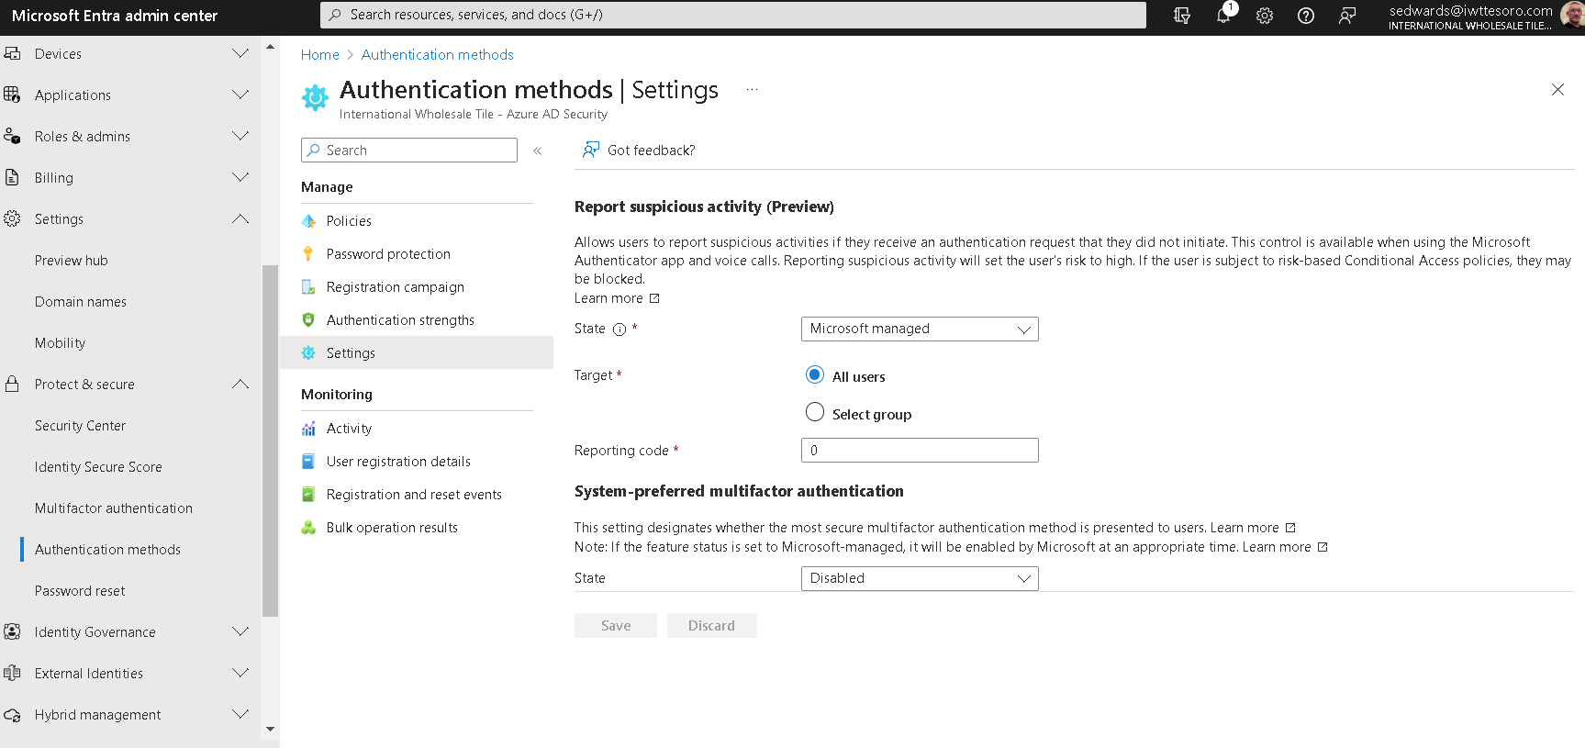The image size is (1585, 748).
Task: Click the Policies diamond icon
Action: (x=309, y=221)
